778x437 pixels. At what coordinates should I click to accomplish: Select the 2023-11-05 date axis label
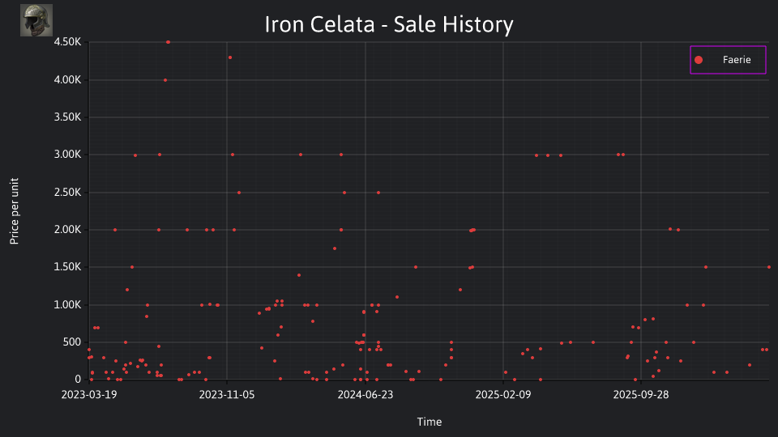click(227, 394)
